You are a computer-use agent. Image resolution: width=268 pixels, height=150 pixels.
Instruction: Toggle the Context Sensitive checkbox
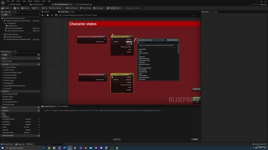point(165,40)
